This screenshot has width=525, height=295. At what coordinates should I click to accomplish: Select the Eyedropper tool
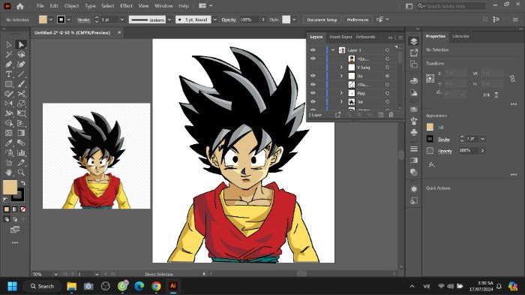tap(9, 143)
